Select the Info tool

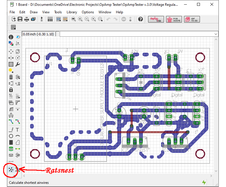pyautogui.click(x=11, y=37)
